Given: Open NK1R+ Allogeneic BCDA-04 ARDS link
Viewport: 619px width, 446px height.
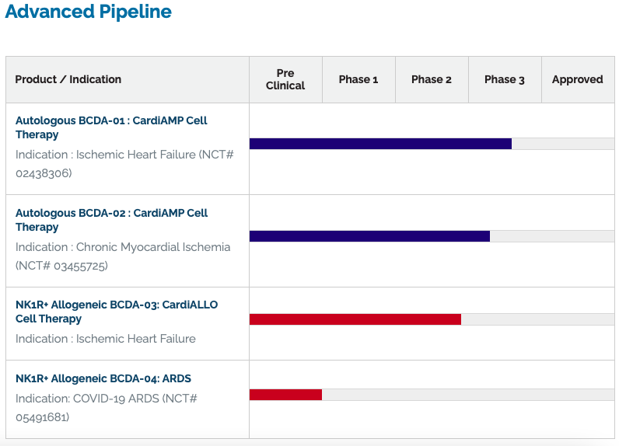Looking at the screenshot, I should click(x=103, y=378).
